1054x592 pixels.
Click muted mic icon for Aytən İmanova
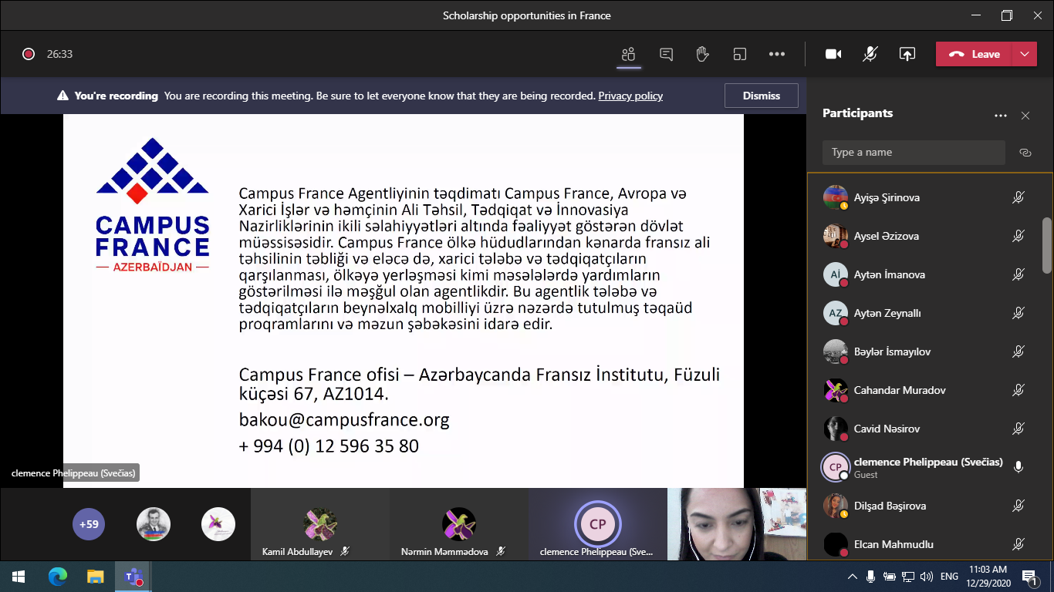coord(1019,274)
